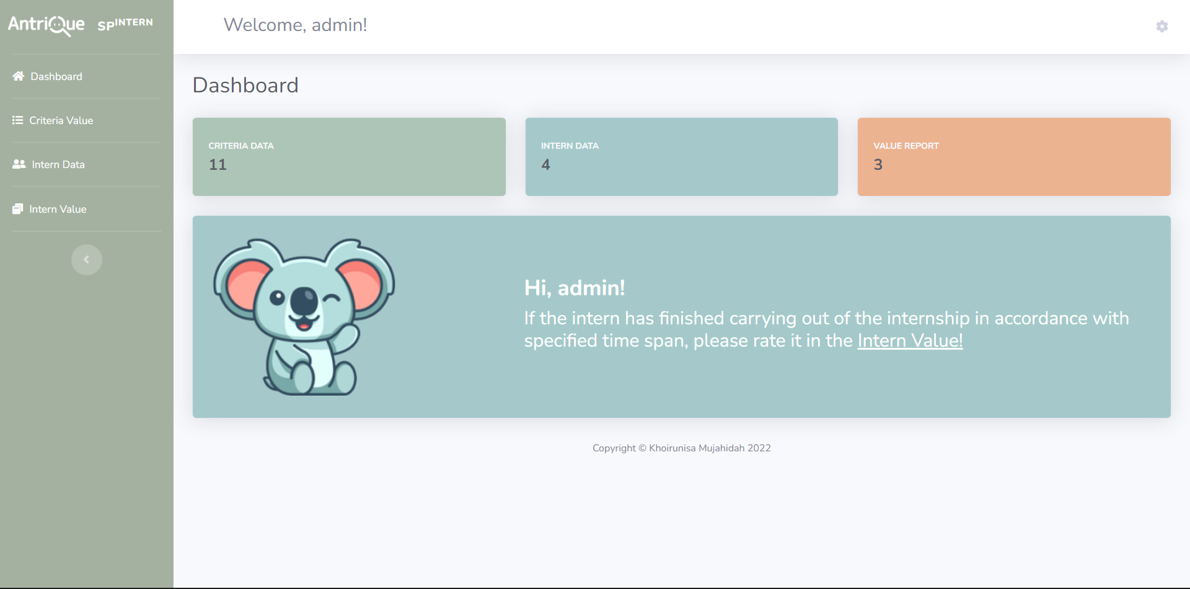Click the SPINTERN brand text icon

(x=125, y=25)
